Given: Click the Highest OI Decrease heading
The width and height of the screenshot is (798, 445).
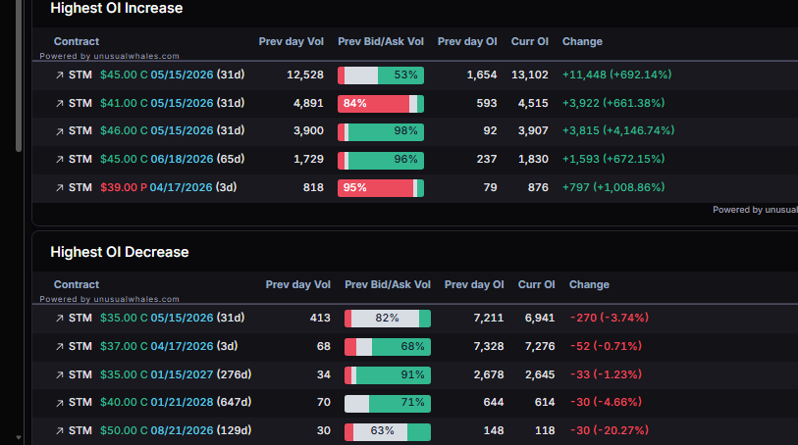Looking at the screenshot, I should pyautogui.click(x=120, y=252).
